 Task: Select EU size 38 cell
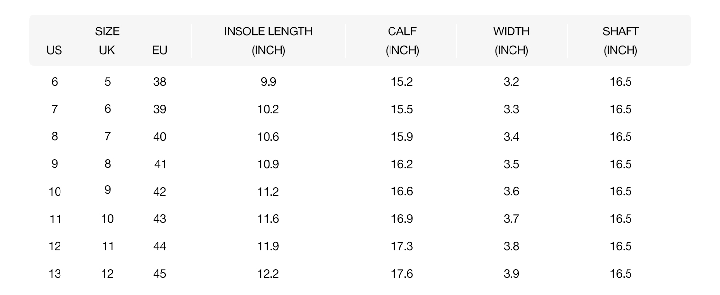tap(160, 82)
